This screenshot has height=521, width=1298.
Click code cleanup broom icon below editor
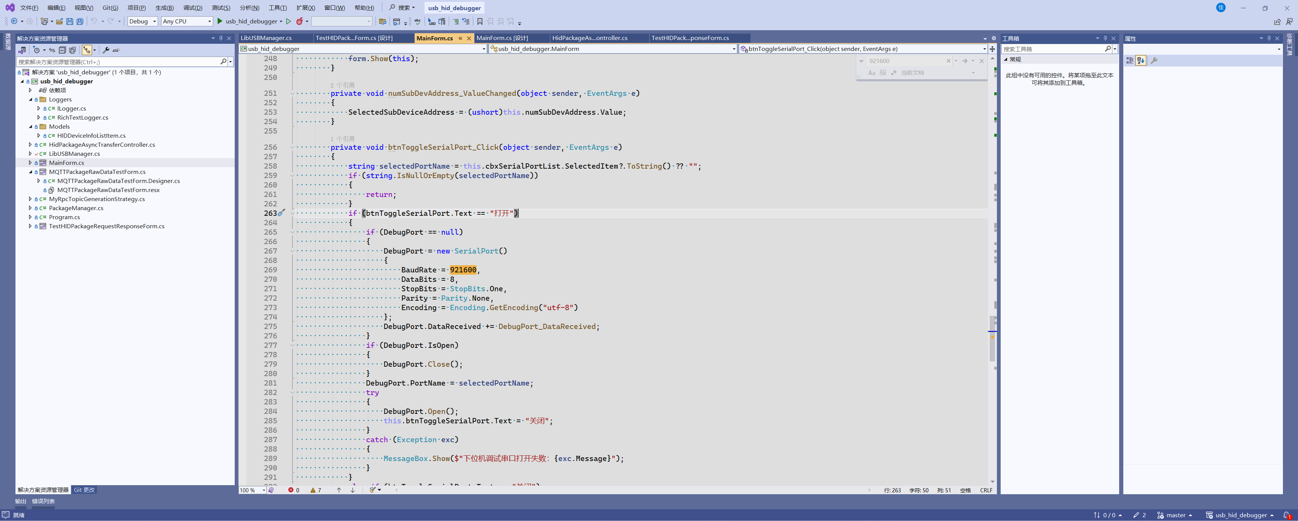372,490
